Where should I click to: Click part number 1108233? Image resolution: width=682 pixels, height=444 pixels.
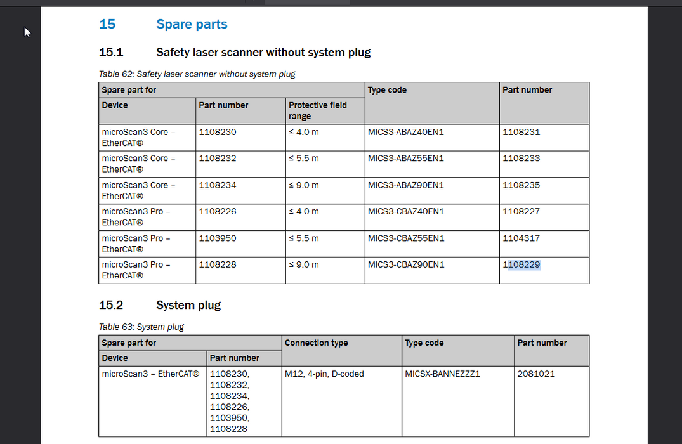coord(521,159)
